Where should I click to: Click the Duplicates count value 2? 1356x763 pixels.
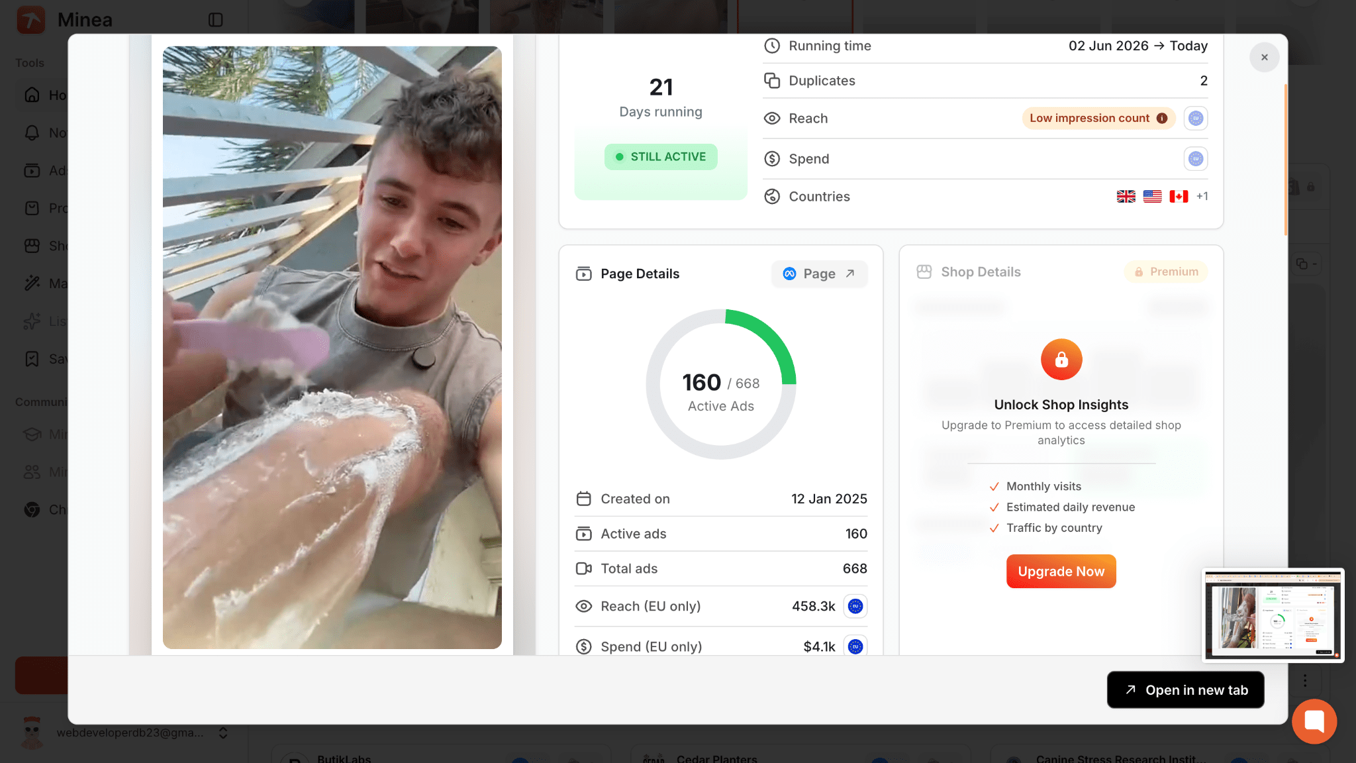pyautogui.click(x=1204, y=81)
